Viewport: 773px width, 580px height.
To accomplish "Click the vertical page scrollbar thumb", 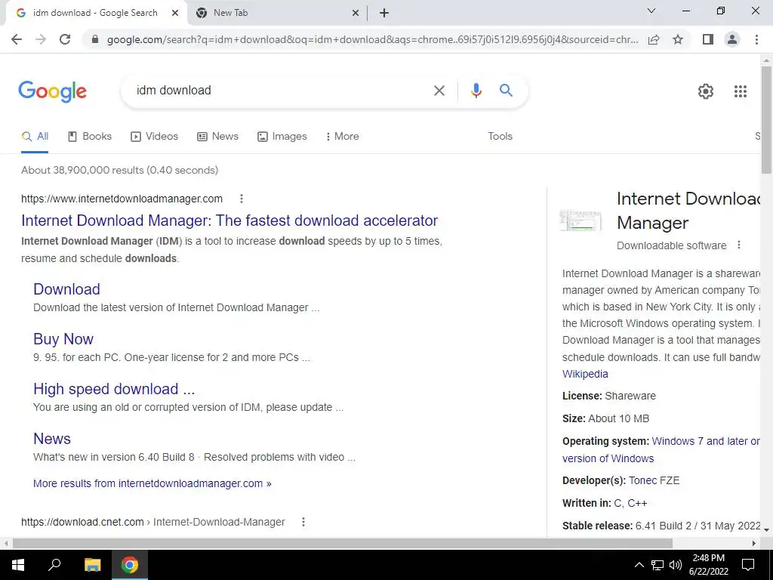I will 766,119.
